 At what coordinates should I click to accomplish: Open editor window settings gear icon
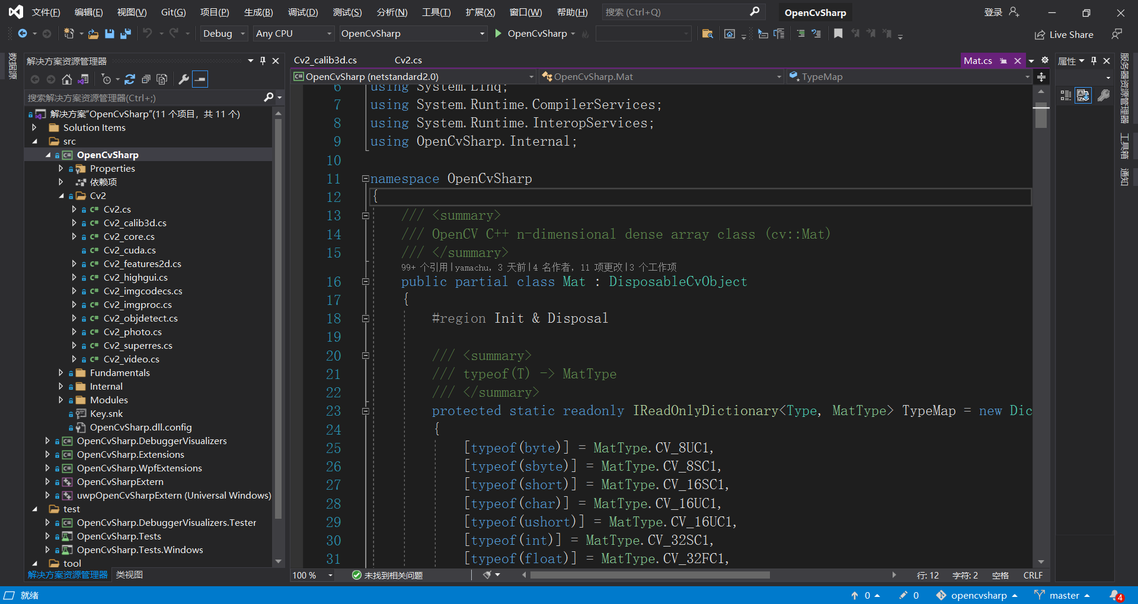pyautogui.click(x=1045, y=60)
